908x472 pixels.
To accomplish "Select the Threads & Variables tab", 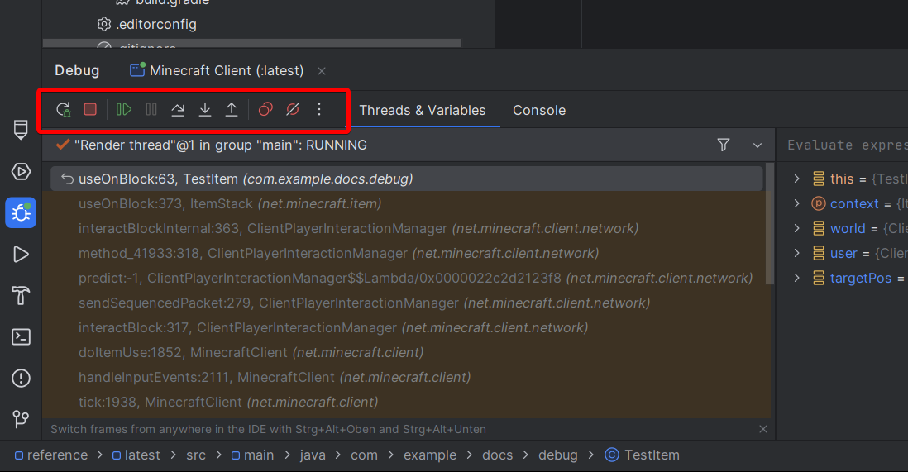I will pyautogui.click(x=422, y=110).
